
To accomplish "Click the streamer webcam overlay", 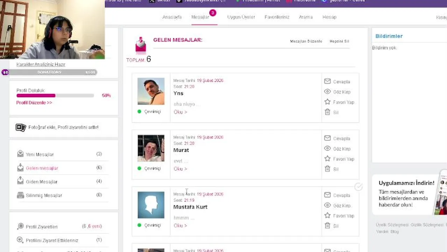I will (x=52, y=29).
